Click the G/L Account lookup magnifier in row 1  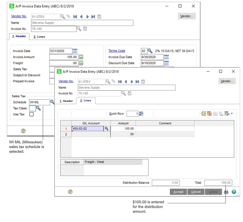click(x=106, y=129)
